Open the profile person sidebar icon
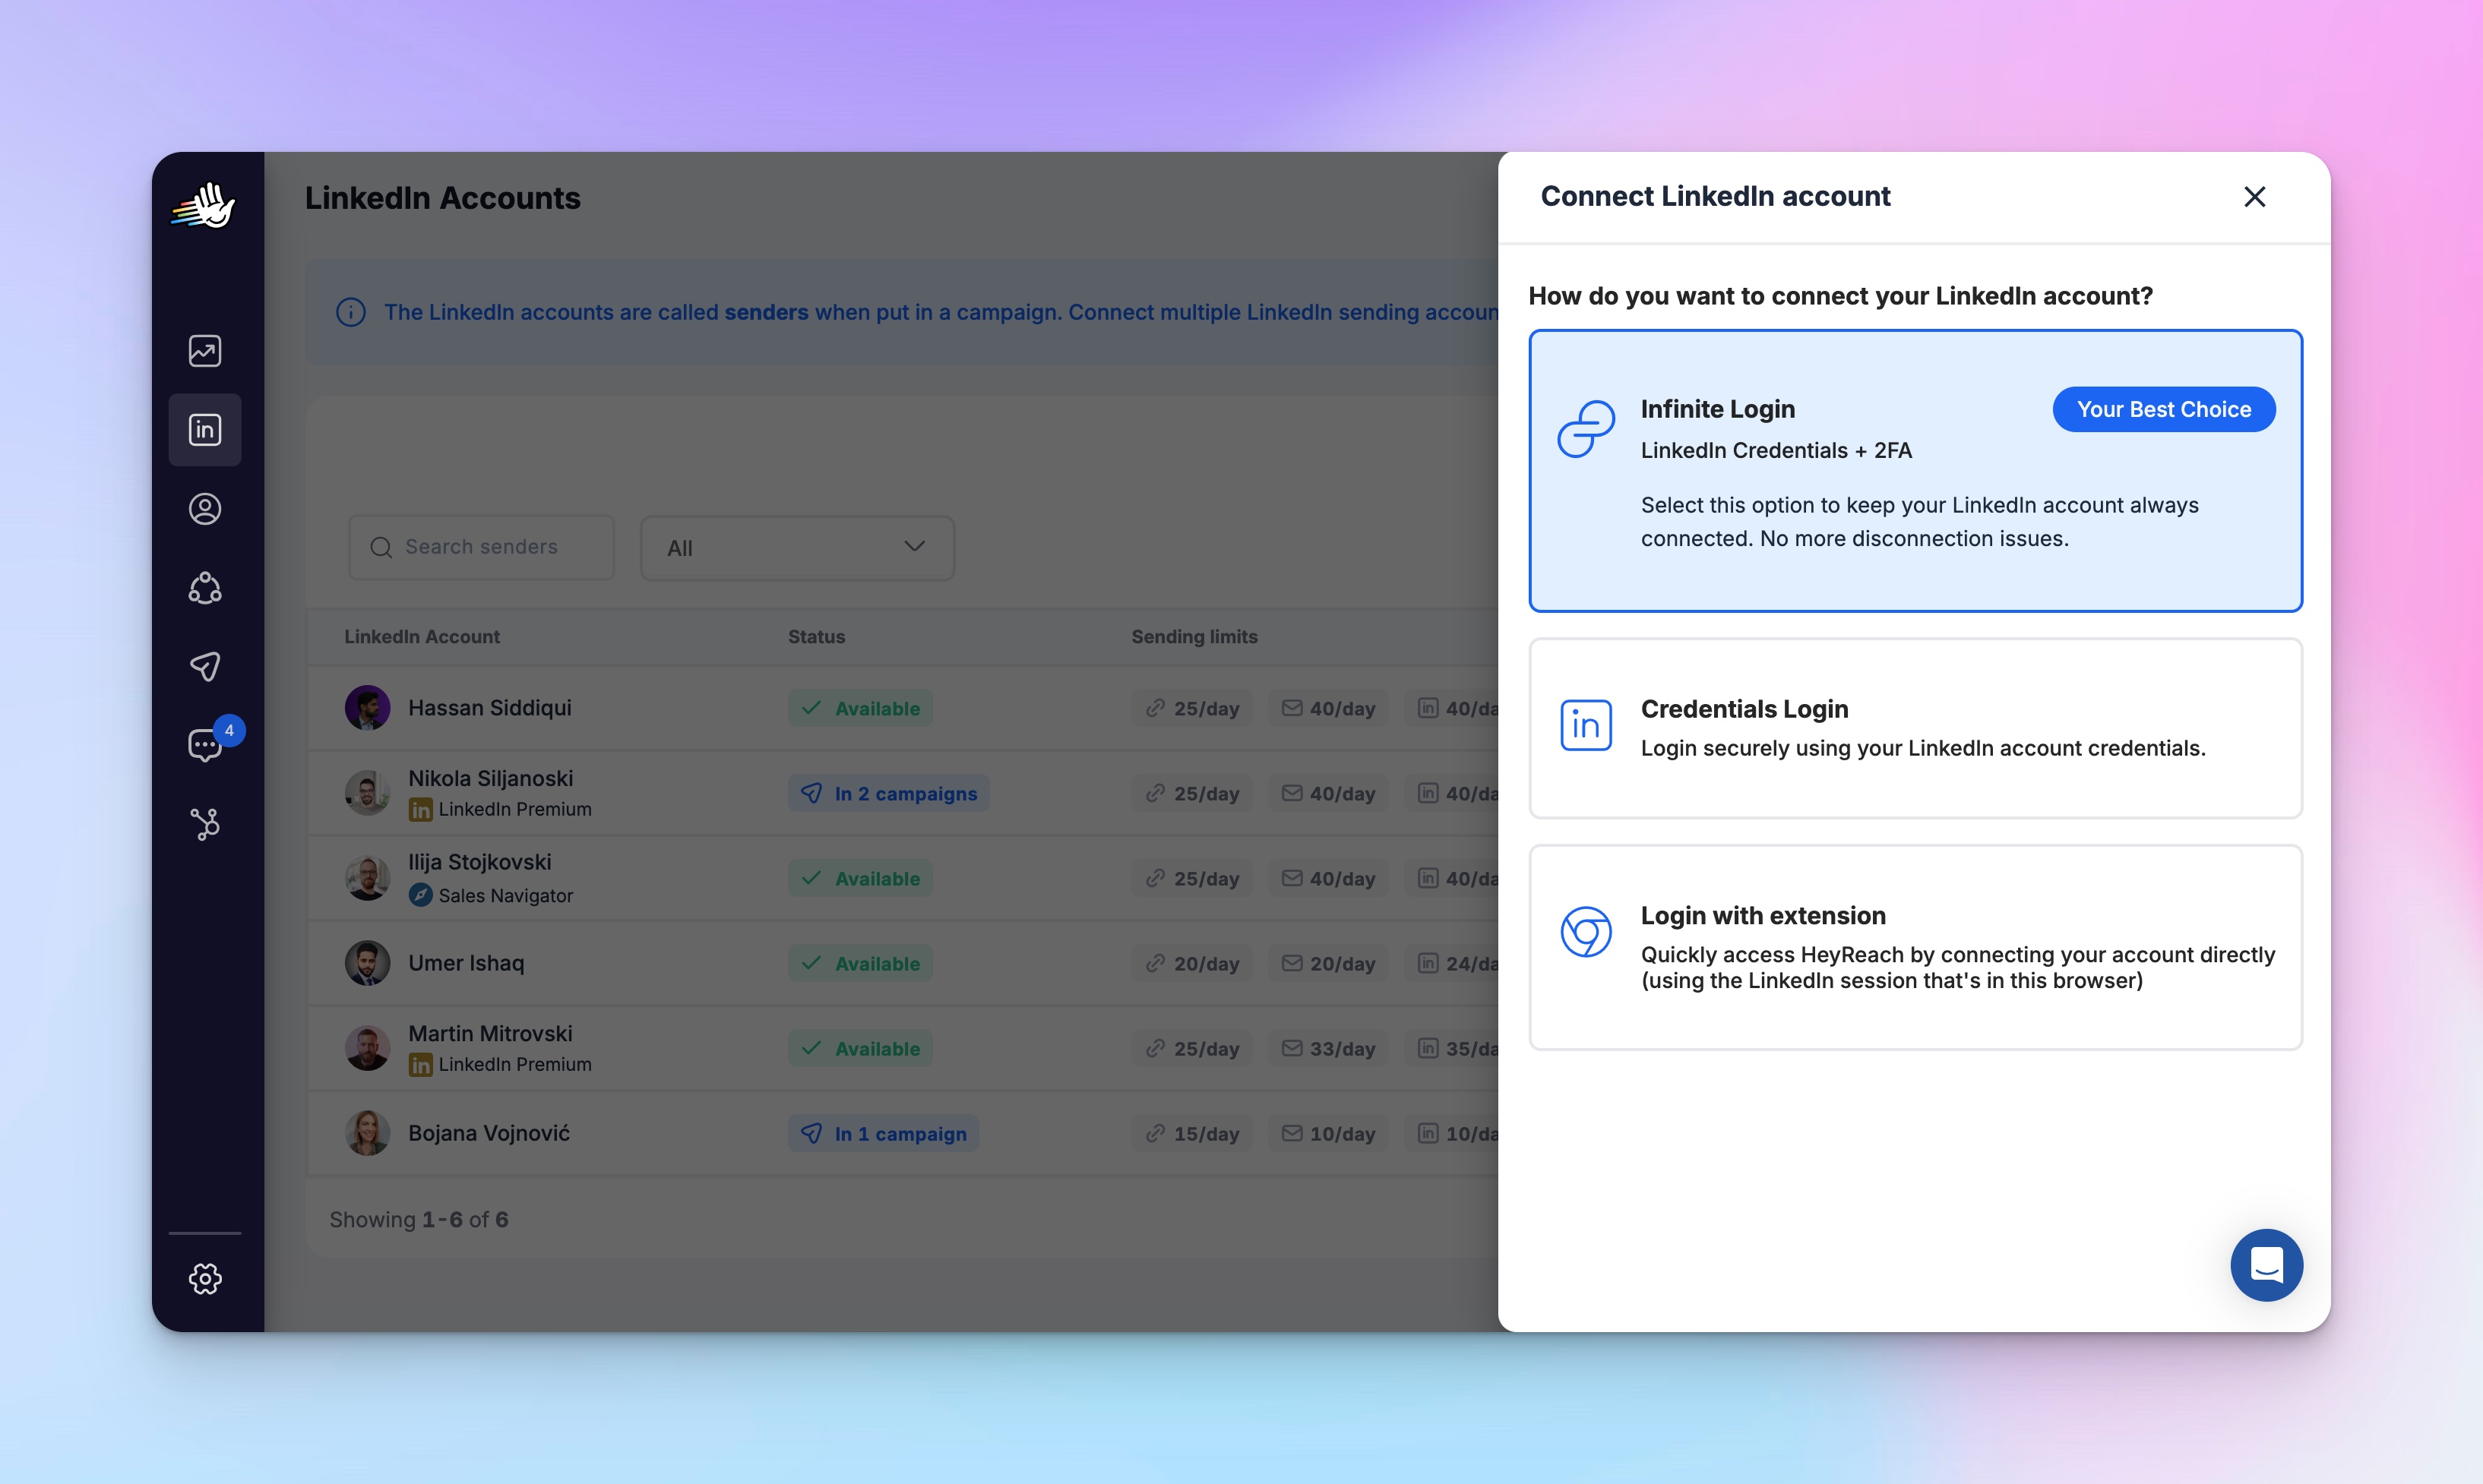Viewport: 2483px width, 1484px height. click(205, 509)
